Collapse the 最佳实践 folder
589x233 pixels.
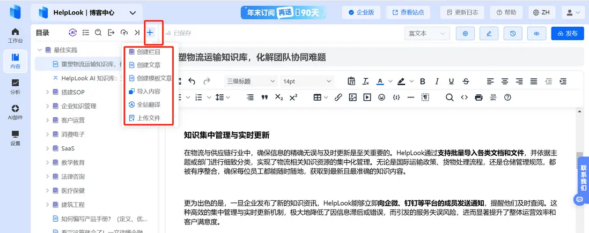click(39, 50)
